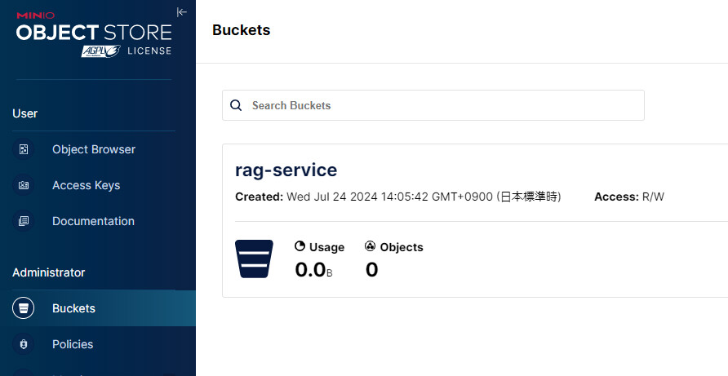Click the Buckets sidebar icon
Viewport: 728px width, 376px height.
24,308
